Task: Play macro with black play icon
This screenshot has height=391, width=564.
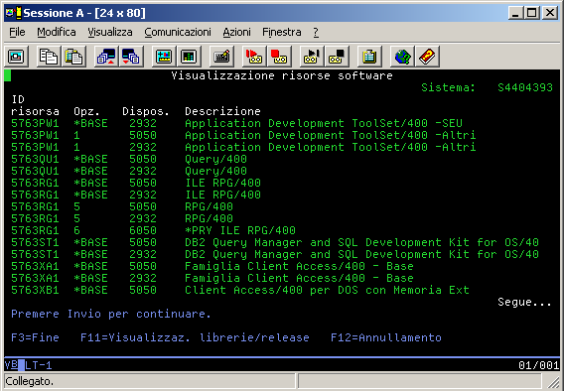Action: [312, 57]
